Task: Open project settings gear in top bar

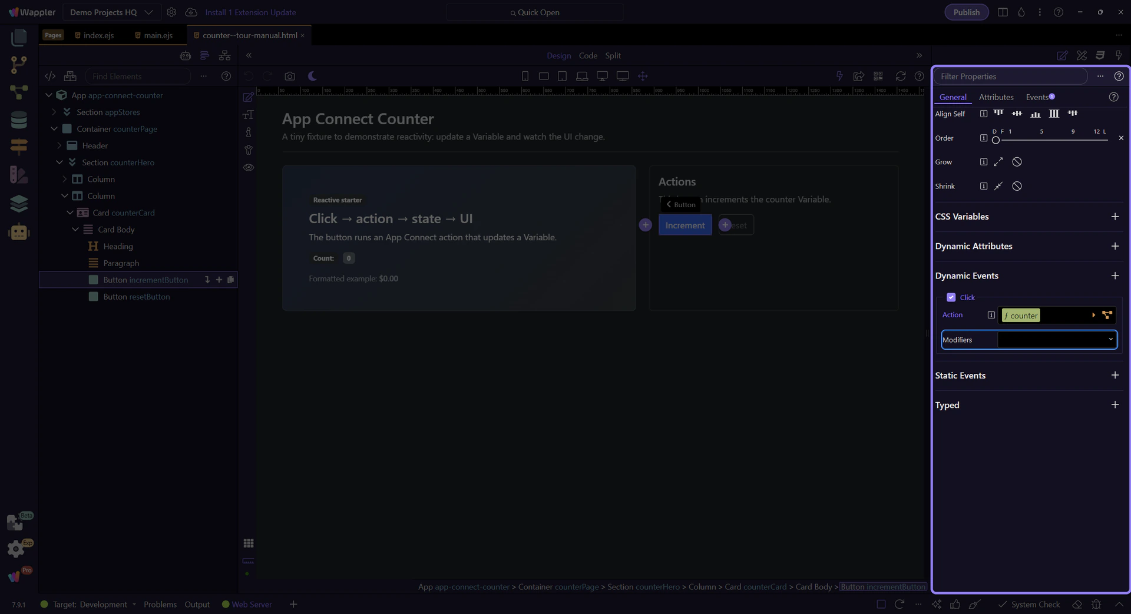Action: click(x=171, y=12)
